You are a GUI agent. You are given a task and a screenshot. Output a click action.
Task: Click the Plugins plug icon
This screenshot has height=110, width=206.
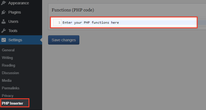pyautogui.click(x=4, y=12)
